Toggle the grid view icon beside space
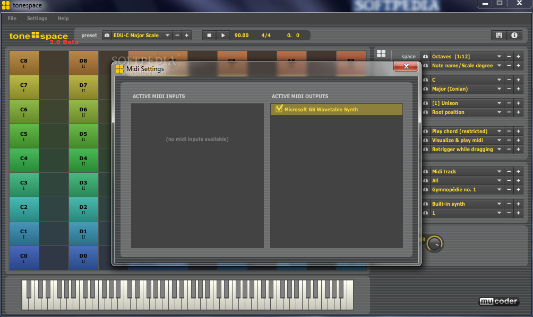Image resolution: width=533 pixels, height=317 pixels. 381,54
